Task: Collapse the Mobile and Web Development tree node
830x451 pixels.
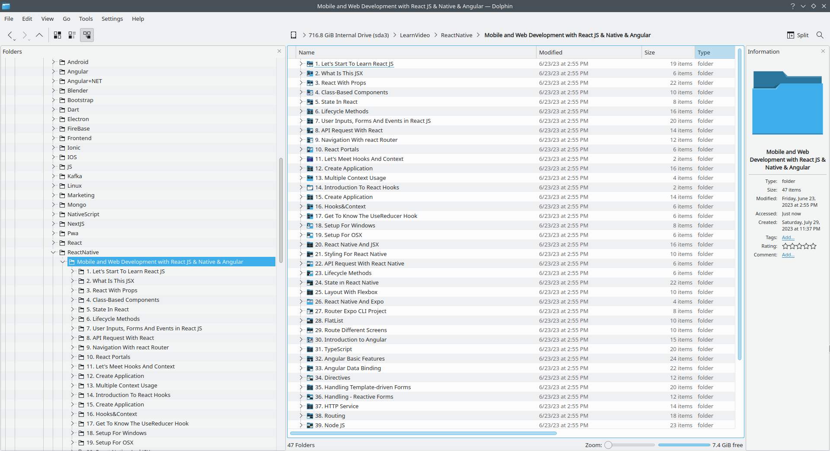Action: (63, 262)
